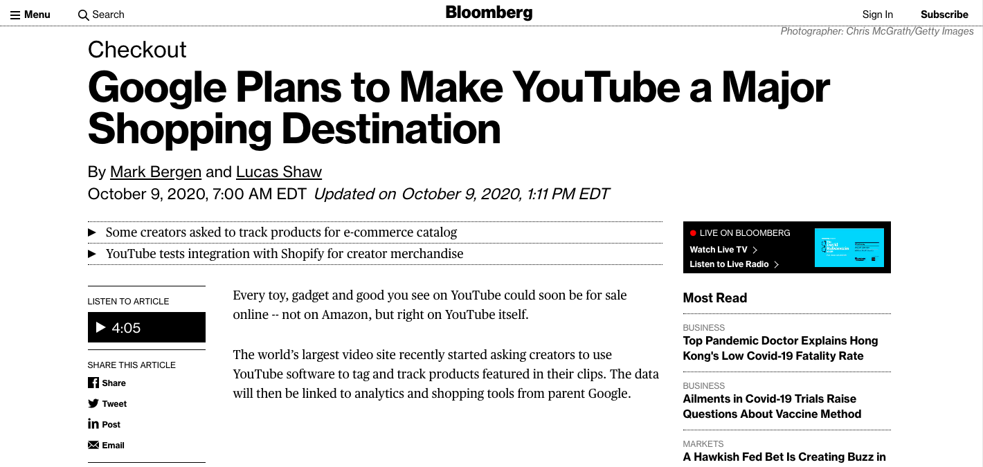Click the Listen to Live Radio chevron

(x=777, y=264)
